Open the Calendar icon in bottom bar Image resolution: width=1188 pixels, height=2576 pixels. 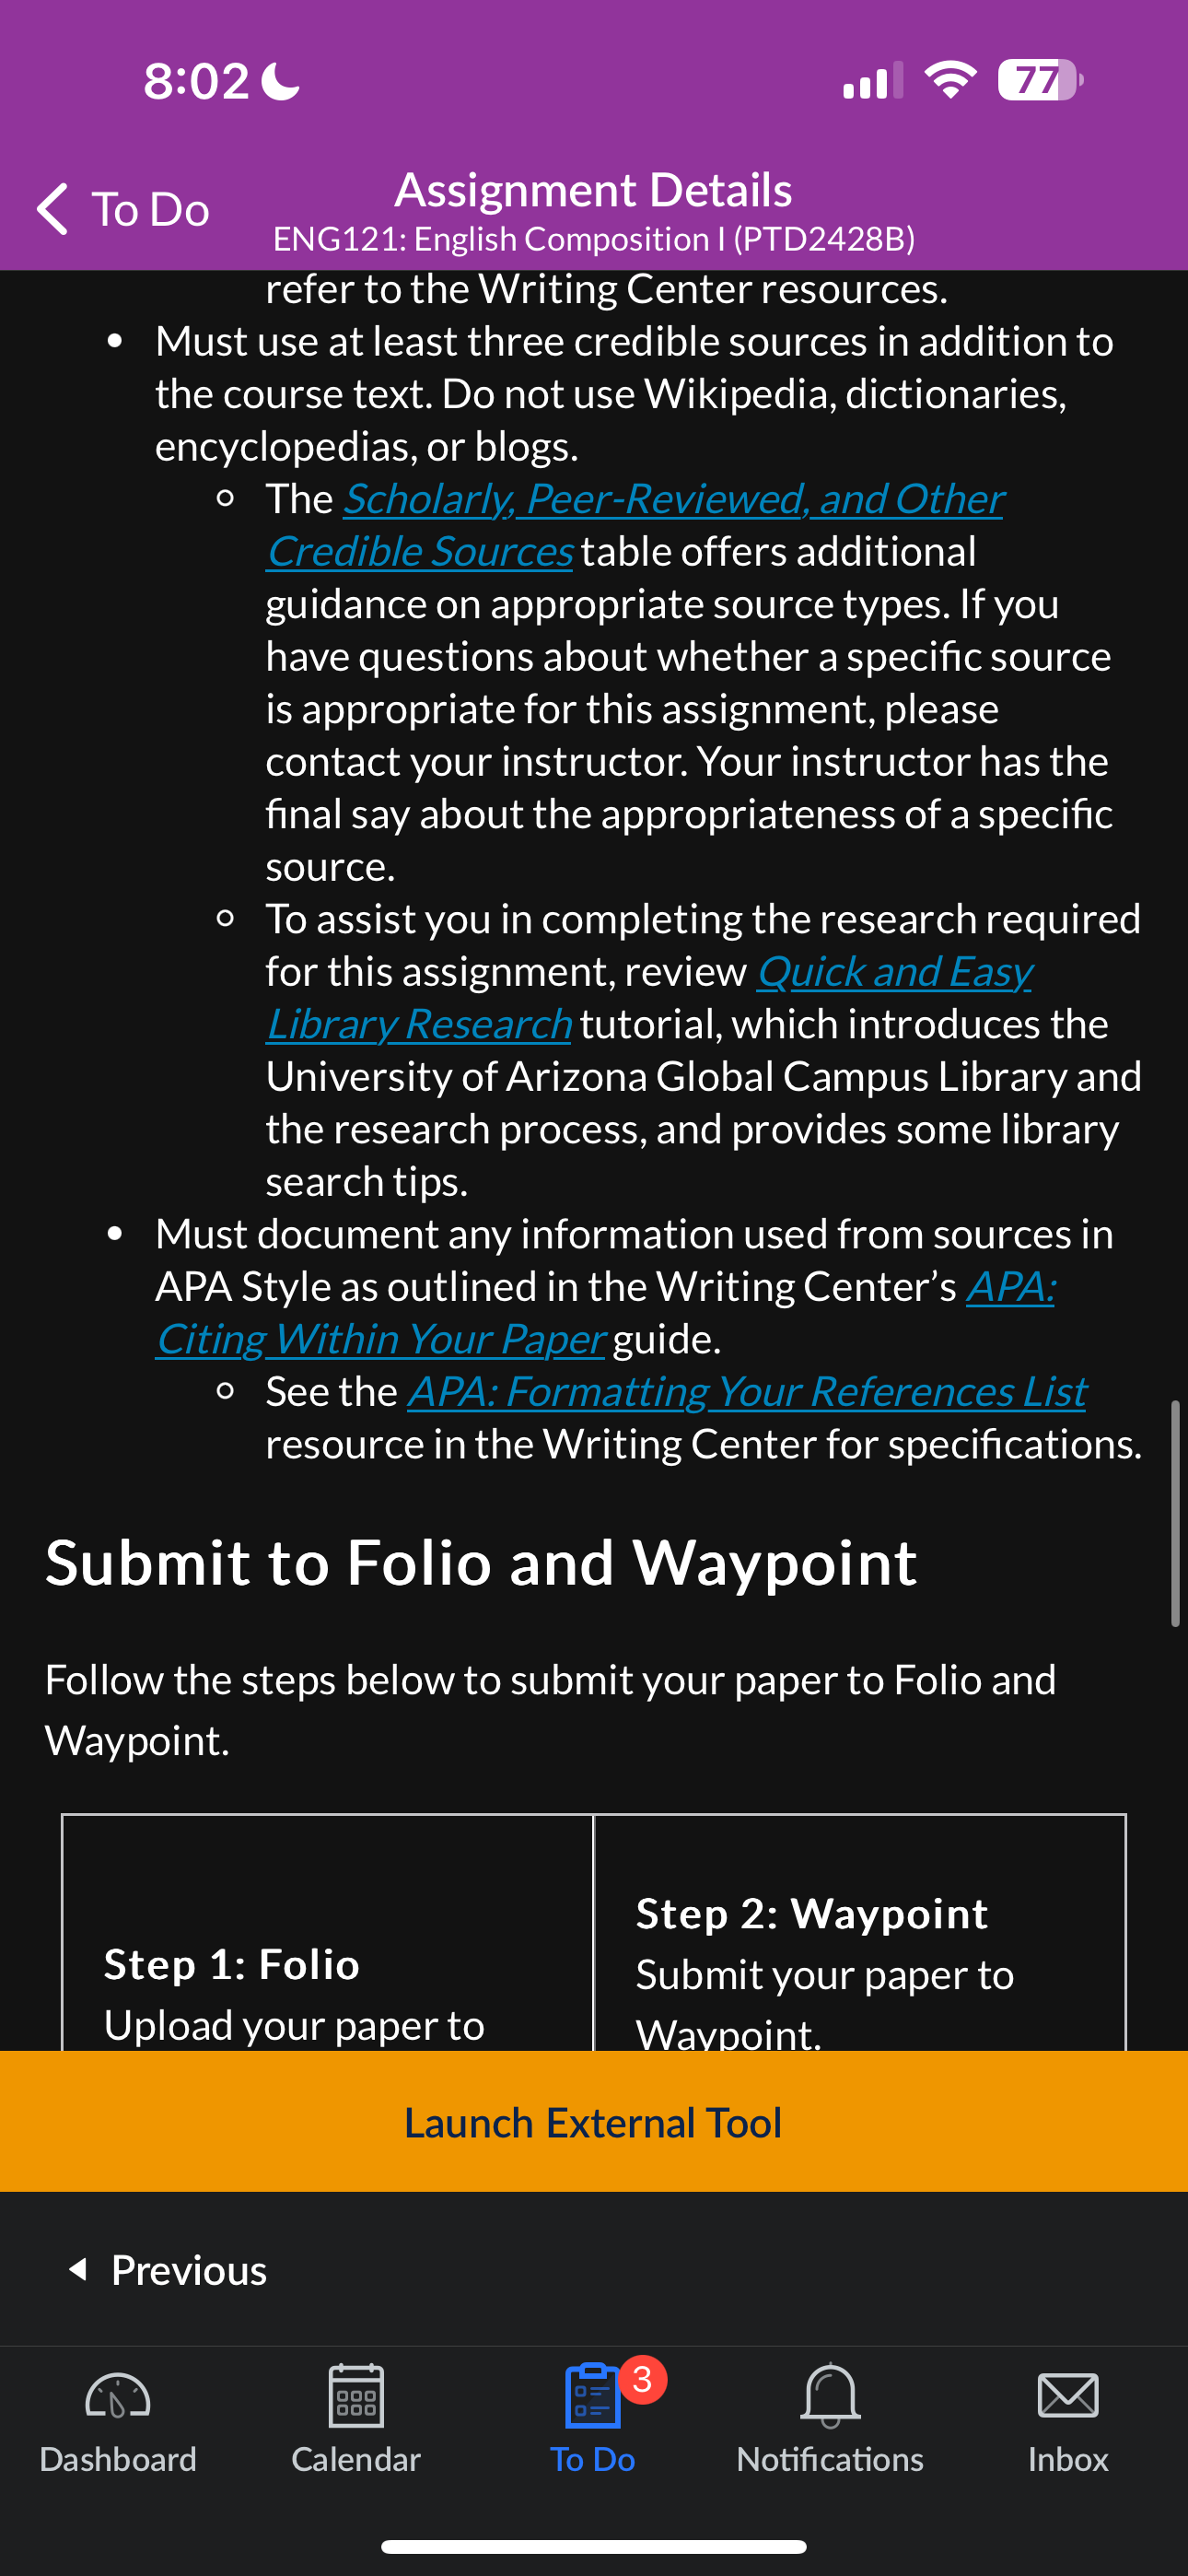click(x=356, y=2395)
